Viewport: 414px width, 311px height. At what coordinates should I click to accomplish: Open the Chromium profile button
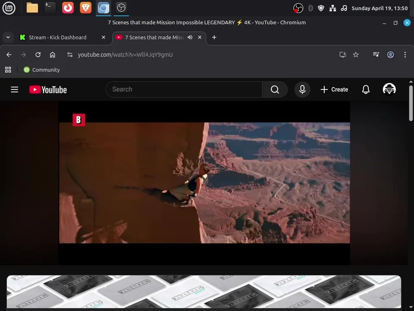391,55
